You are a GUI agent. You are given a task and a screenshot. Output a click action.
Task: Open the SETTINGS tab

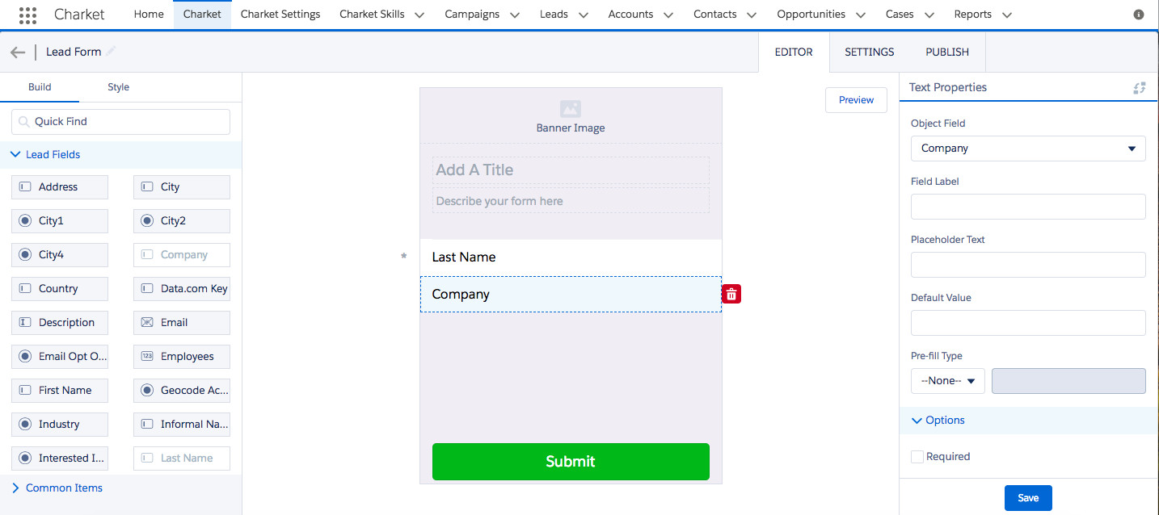click(x=869, y=52)
